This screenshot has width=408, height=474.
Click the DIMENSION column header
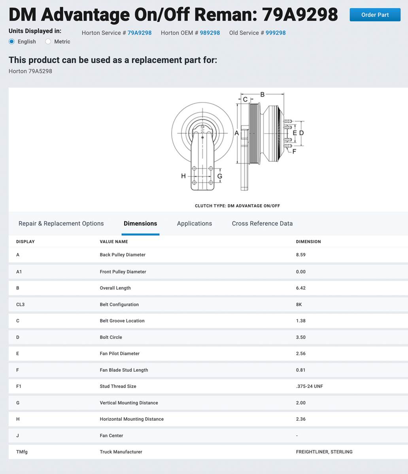(x=308, y=242)
